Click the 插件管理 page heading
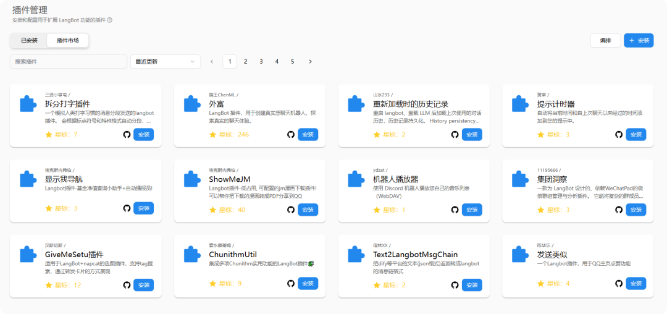The height and width of the screenshot is (314, 667). pyautogui.click(x=30, y=10)
